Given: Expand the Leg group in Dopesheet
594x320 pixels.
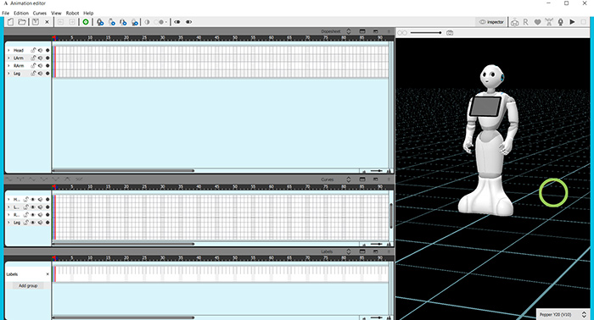Looking at the screenshot, I should 8,74.
